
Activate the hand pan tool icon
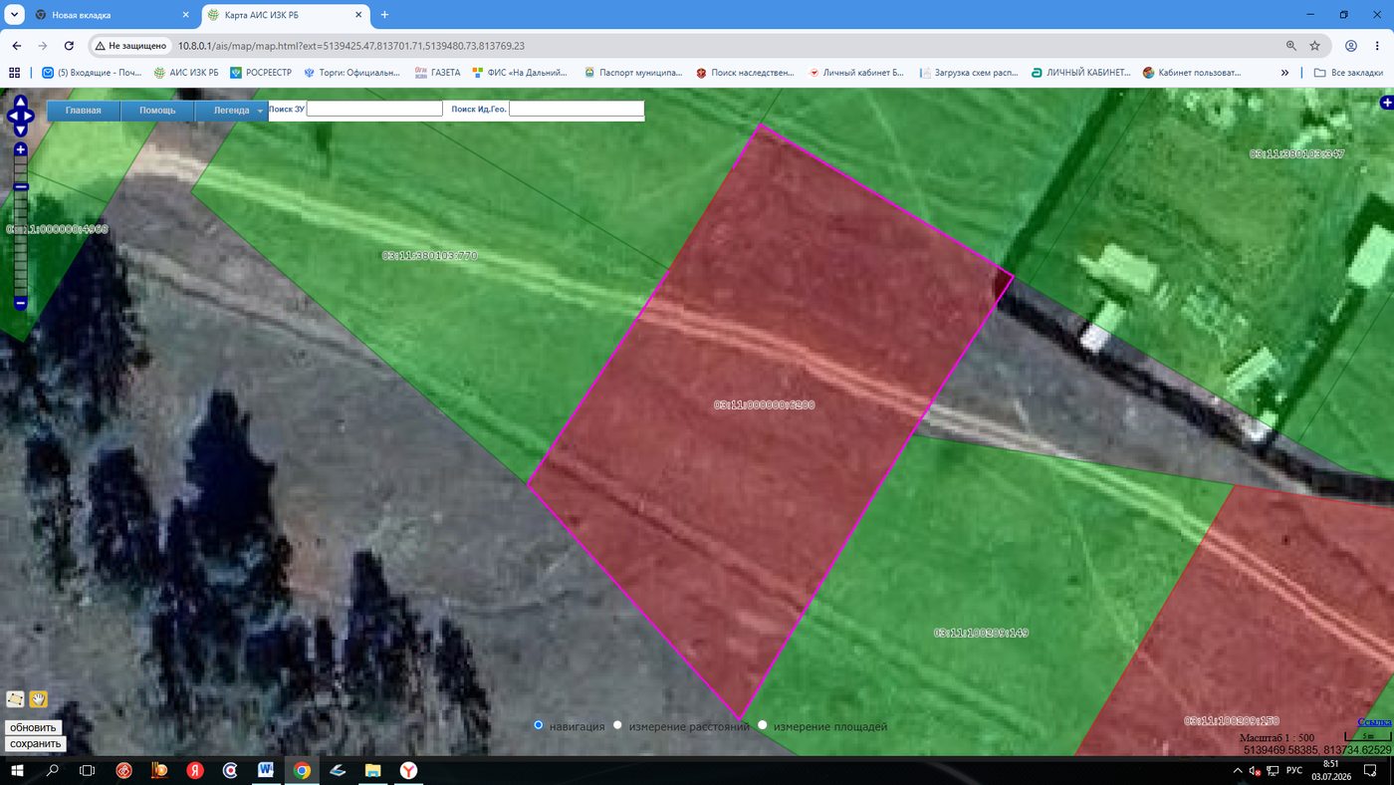pyautogui.click(x=39, y=699)
